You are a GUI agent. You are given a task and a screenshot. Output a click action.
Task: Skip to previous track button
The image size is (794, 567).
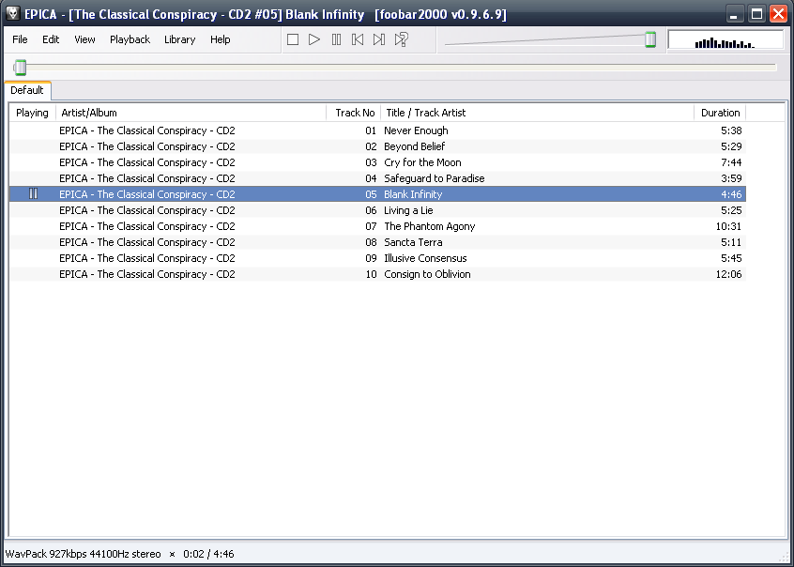(x=358, y=39)
